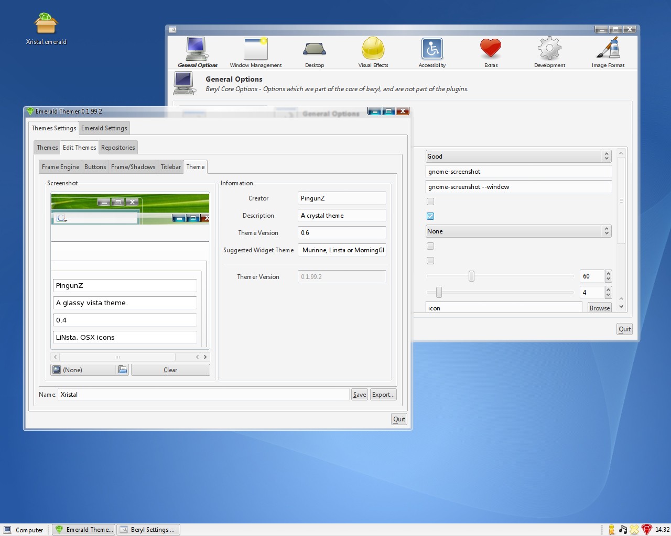
Task: Open Development gear category in Beryl Settings
Action: point(549,52)
